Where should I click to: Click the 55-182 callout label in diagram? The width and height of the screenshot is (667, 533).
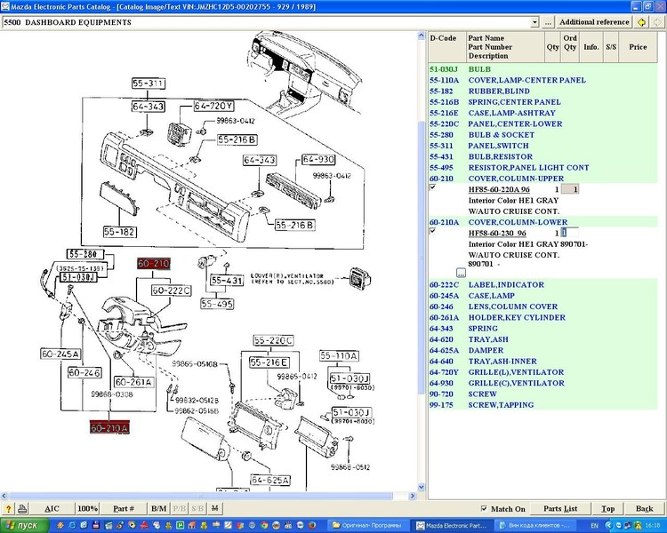[x=119, y=232]
